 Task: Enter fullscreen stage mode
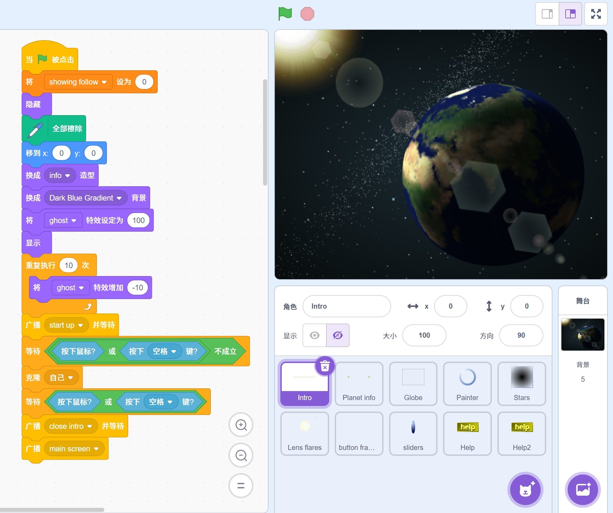pyautogui.click(x=596, y=14)
